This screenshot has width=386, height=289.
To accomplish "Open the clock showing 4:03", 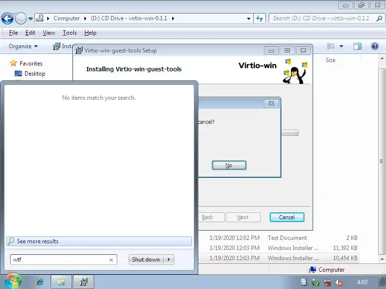I will click(x=362, y=282).
